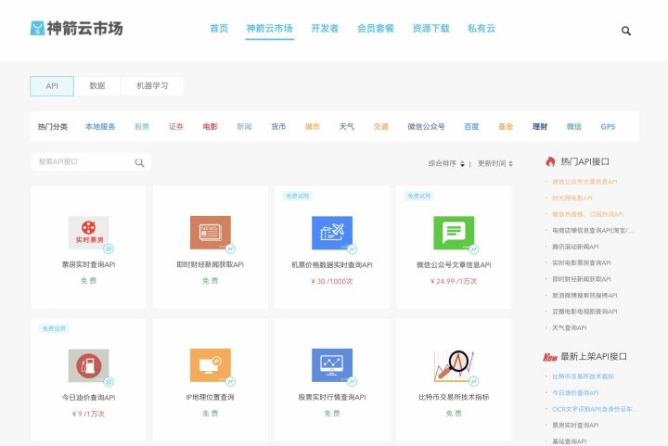Open the 即时财经新闻获取API newspaper icon
The image size is (668, 446).
(211, 233)
